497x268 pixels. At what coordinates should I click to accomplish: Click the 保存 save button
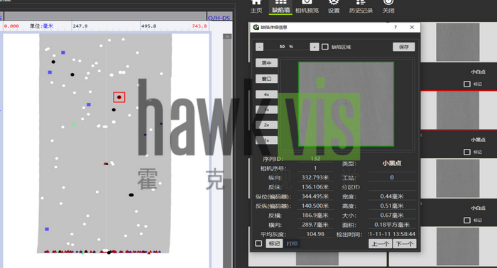click(x=404, y=47)
